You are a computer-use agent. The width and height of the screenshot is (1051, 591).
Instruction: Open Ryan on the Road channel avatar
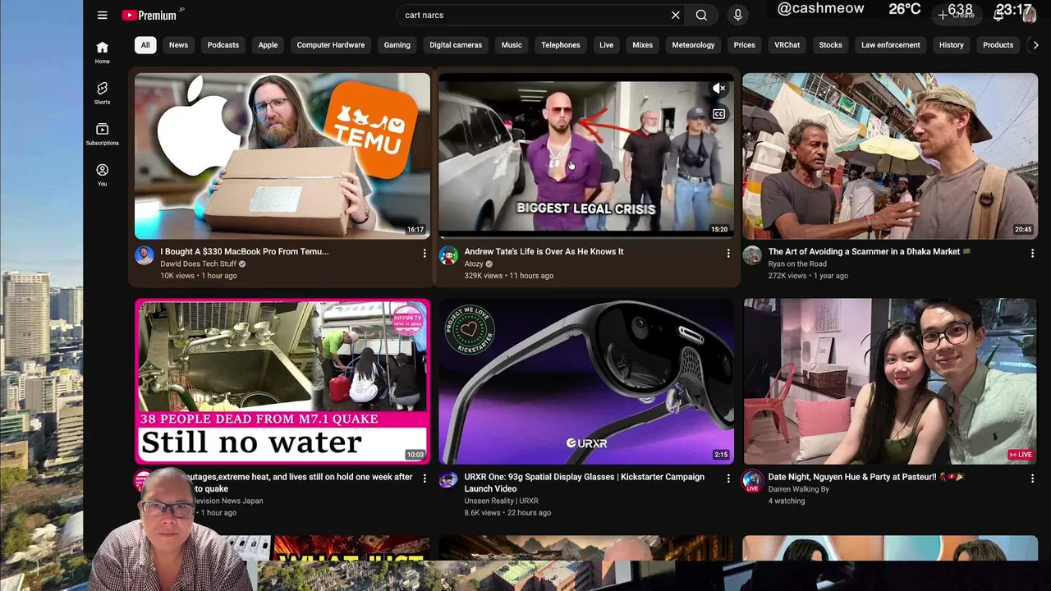pyautogui.click(x=752, y=255)
